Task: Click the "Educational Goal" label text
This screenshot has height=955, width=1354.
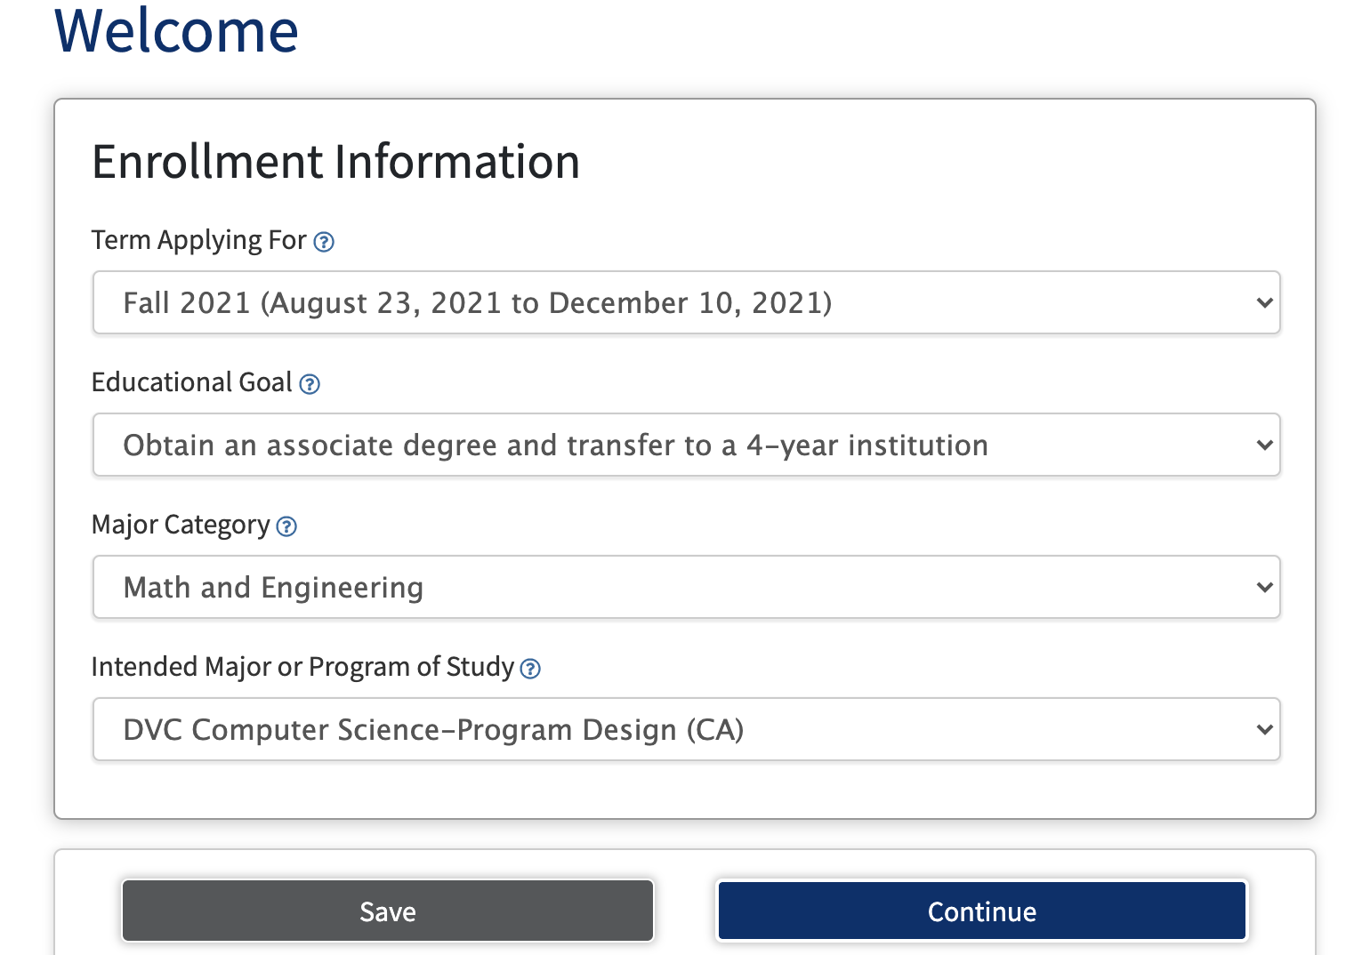Action: pos(191,383)
